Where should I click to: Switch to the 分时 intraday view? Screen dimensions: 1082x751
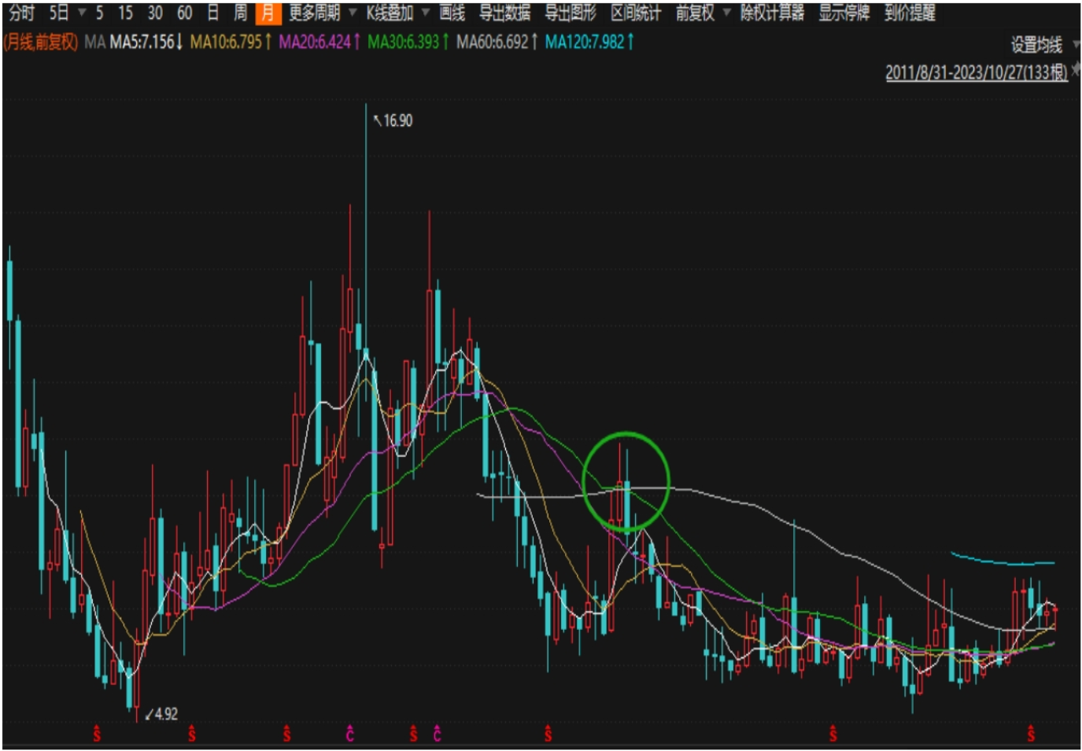point(22,13)
